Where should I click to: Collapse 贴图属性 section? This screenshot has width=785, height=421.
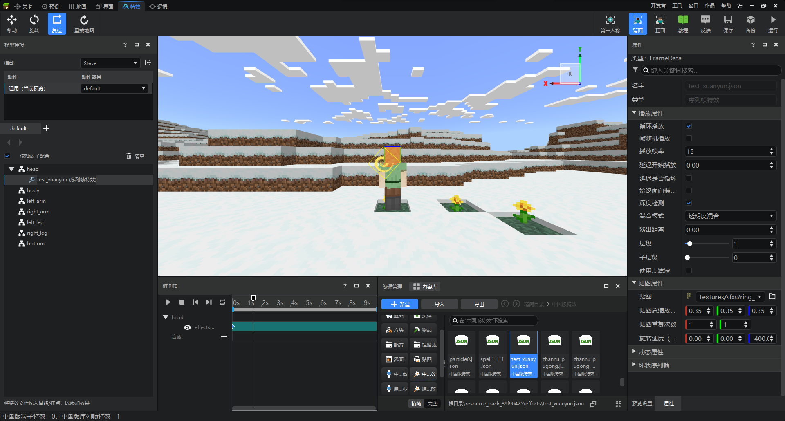pyautogui.click(x=634, y=283)
